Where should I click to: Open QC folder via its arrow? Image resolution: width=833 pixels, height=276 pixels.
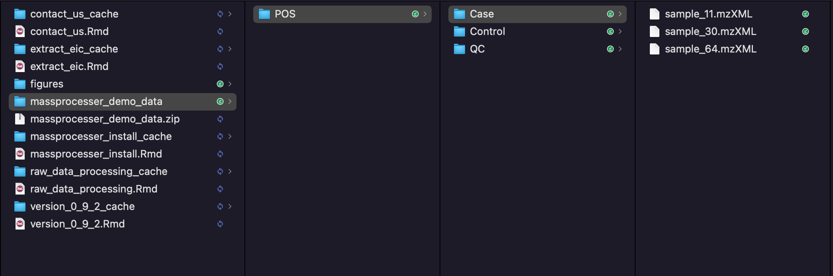[620, 49]
